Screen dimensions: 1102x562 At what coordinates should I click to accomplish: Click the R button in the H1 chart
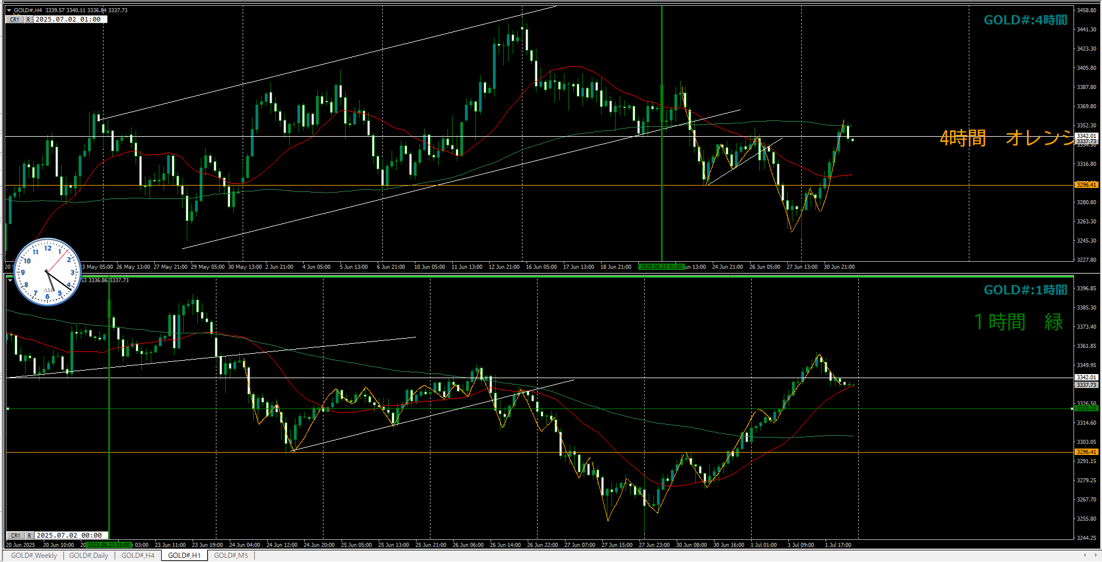coord(29,535)
